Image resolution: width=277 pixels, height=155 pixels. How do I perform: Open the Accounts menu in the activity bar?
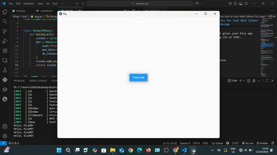coord(5,126)
